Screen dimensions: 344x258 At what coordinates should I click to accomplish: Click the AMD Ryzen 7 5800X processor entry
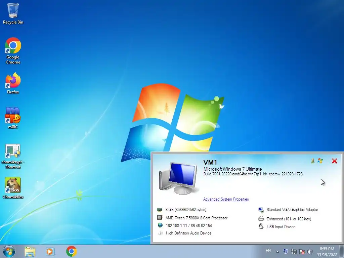coord(196,218)
